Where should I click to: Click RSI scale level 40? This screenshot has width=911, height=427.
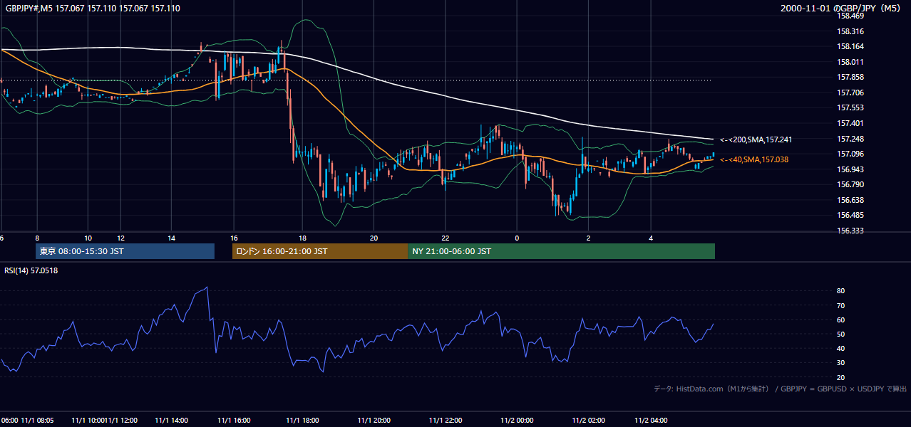click(840, 348)
